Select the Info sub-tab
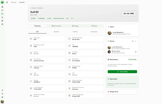 tap(38, 32)
